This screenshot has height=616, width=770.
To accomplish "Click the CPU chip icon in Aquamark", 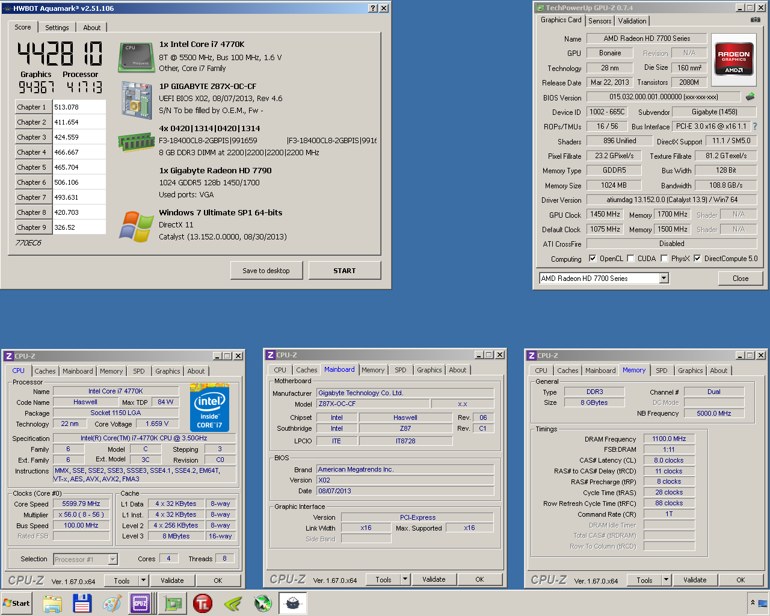I will click(x=136, y=57).
